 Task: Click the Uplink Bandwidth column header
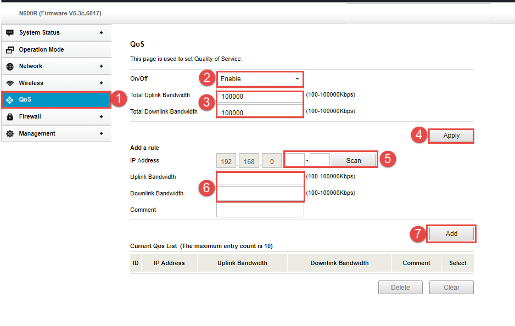click(242, 263)
